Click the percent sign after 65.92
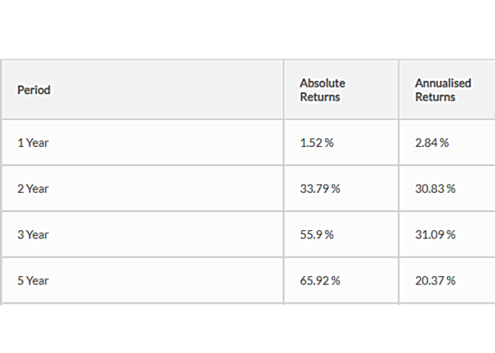The width and height of the screenshot is (495, 353). (336, 281)
